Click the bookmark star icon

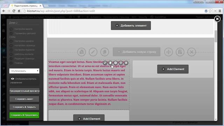tap(210, 11)
